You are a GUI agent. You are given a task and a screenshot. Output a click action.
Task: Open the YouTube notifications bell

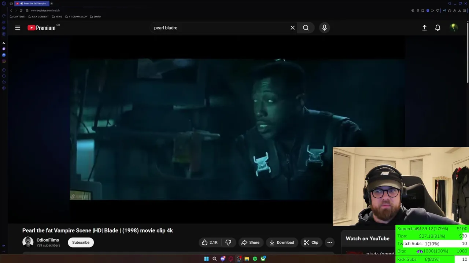tap(437, 28)
